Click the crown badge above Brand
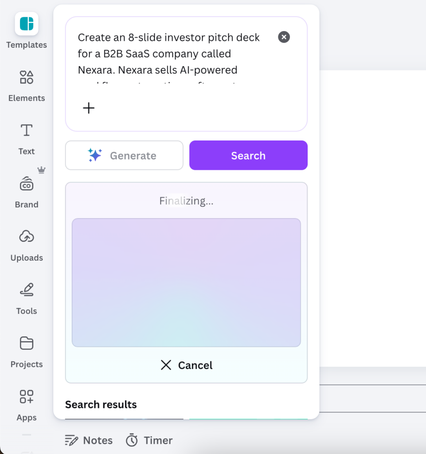 click(41, 169)
